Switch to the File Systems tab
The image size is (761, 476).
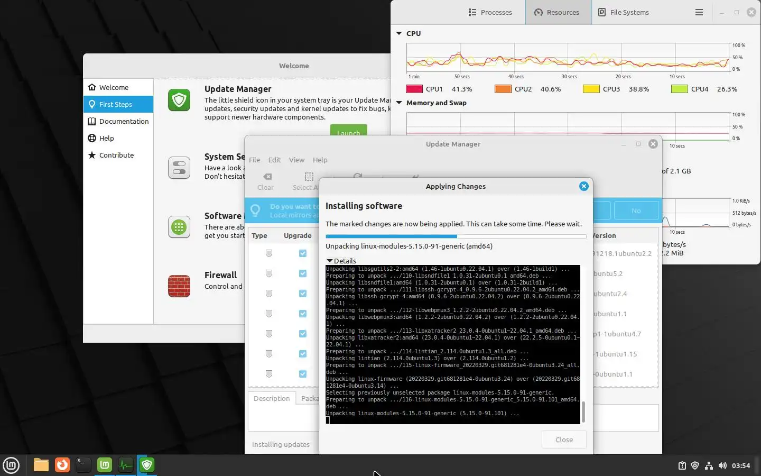[x=624, y=12]
